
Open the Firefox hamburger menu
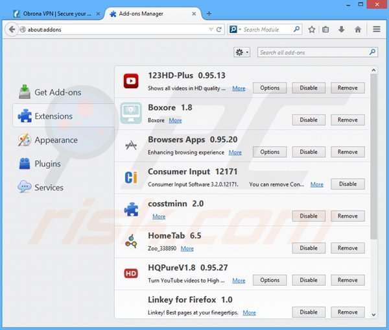tap(377, 29)
